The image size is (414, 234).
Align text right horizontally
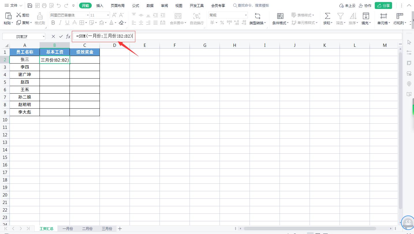click(x=148, y=23)
